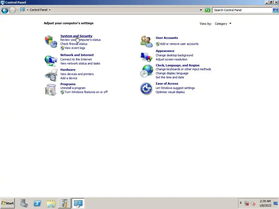The width and height of the screenshot is (279, 209).
Task: Open View devices and printers
Action: pyautogui.click(x=77, y=74)
